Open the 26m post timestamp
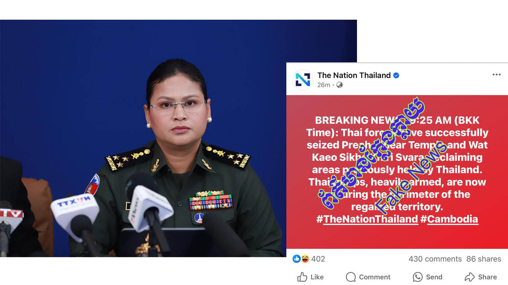 (x=324, y=85)
